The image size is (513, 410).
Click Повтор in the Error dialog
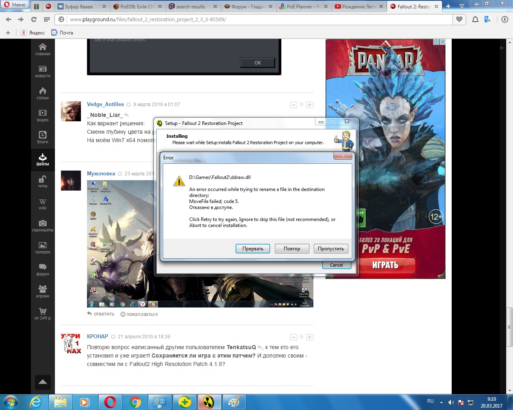(292, 249)
